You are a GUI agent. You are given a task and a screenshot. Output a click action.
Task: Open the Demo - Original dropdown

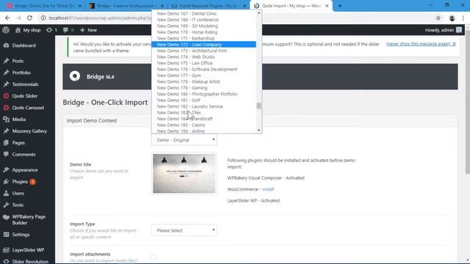tap(184, 140)
